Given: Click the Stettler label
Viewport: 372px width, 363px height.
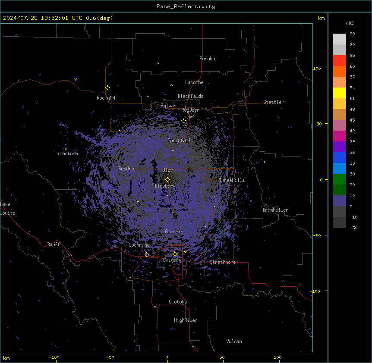Looking at the screenshot, I should click(x=274, y=102).
